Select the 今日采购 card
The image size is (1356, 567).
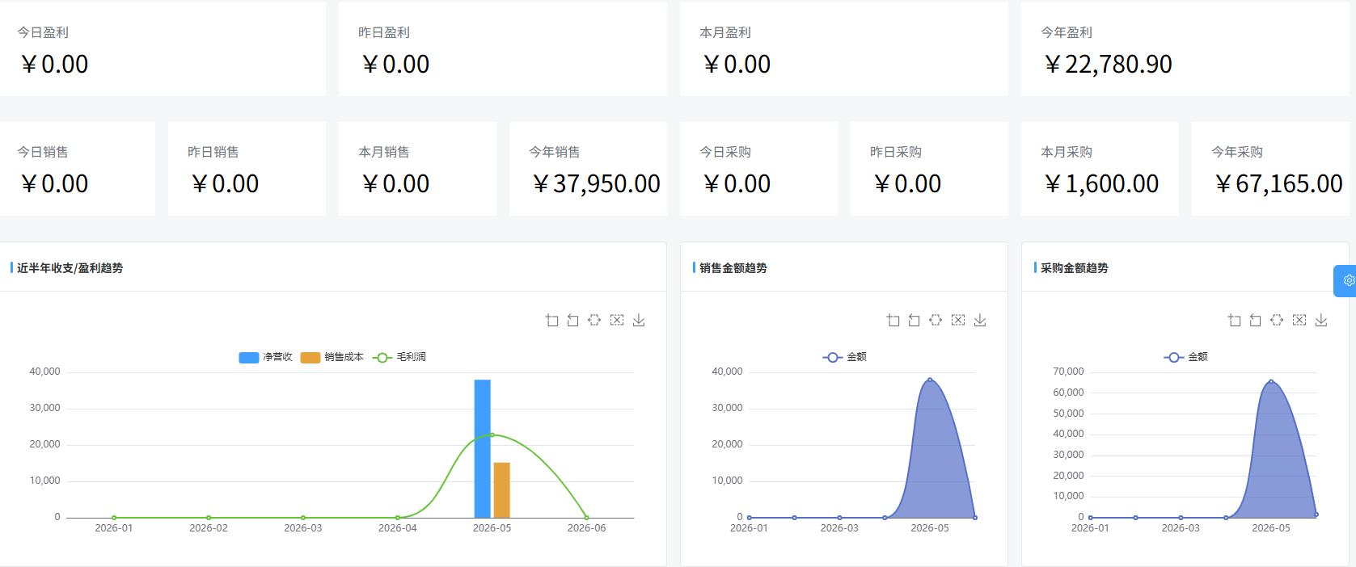point(758,169)
